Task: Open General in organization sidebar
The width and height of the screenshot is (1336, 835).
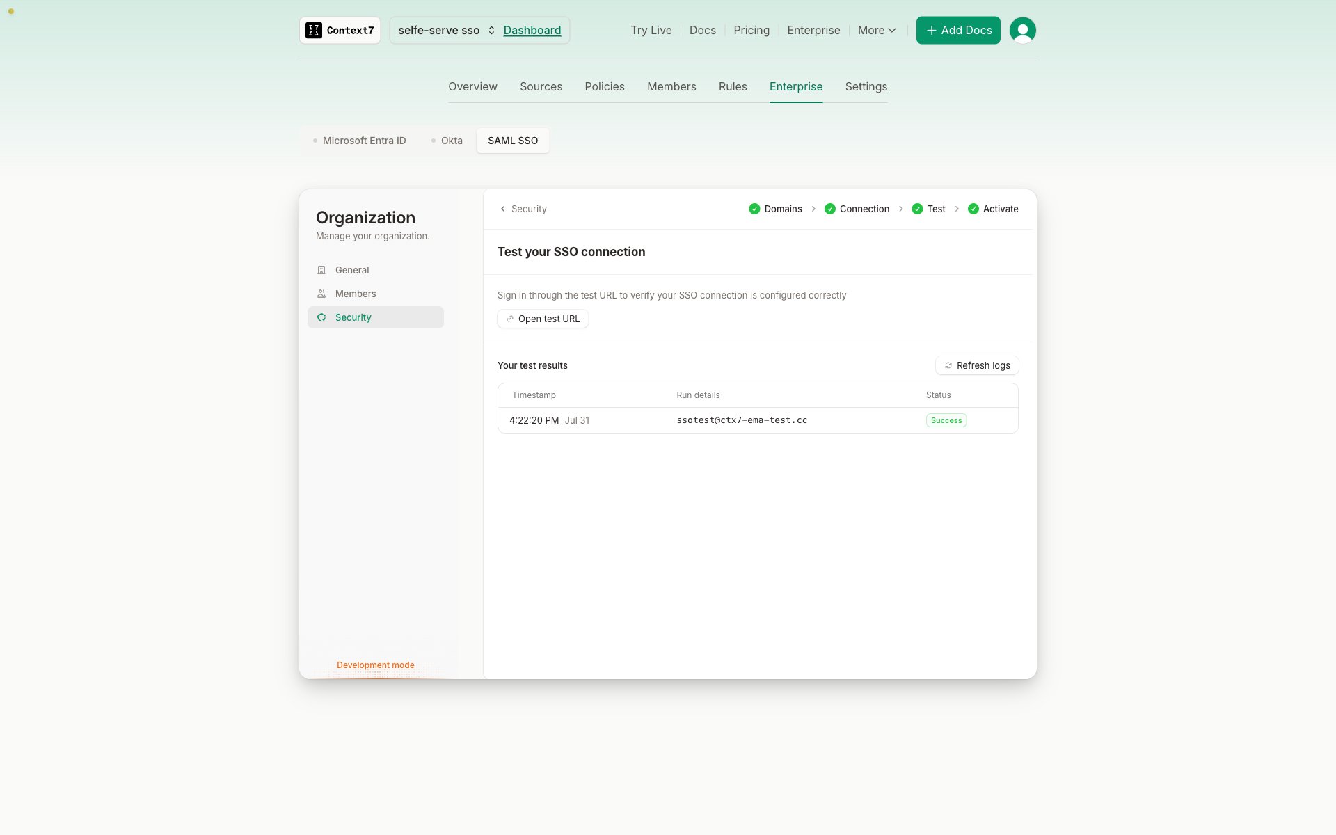Action: [x=376, y=270]
